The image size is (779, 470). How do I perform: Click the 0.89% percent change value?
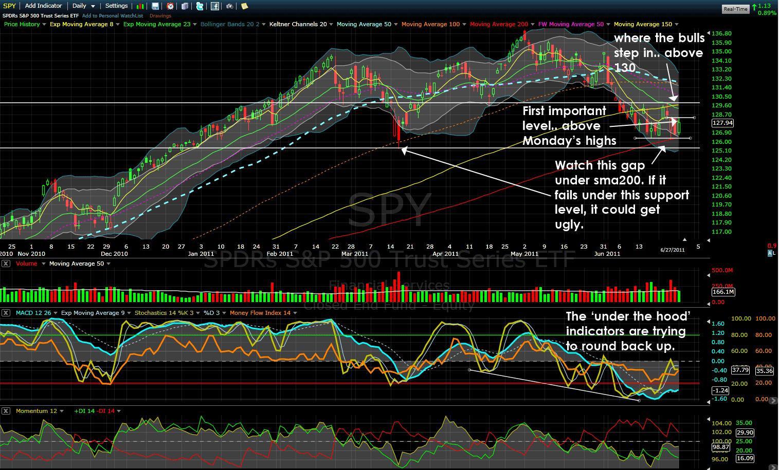[x=767, y=13]
